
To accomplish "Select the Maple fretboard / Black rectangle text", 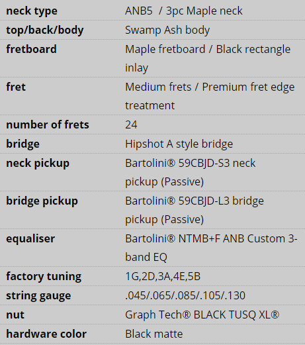I will (x=208, y=49).
